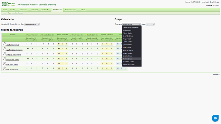
Task: Open chat bubble widget icon
Action: (215, 118)
